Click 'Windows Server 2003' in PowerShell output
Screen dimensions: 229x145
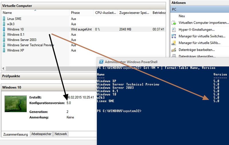[115, 88]
